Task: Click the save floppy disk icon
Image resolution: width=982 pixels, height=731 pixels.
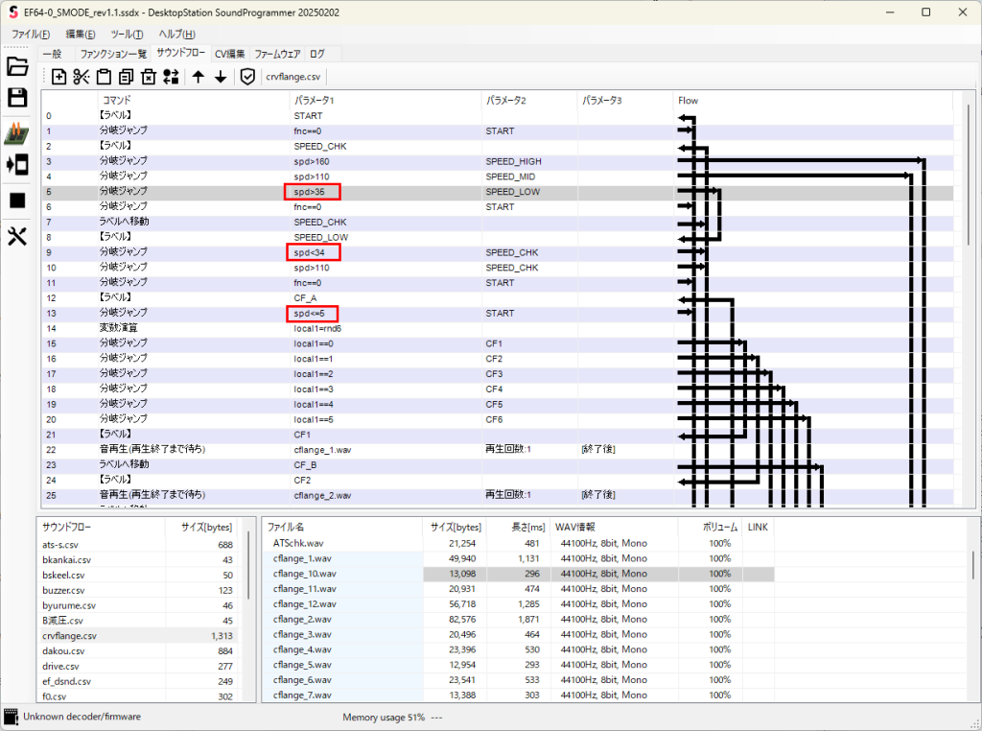Action: coord(17,97)
